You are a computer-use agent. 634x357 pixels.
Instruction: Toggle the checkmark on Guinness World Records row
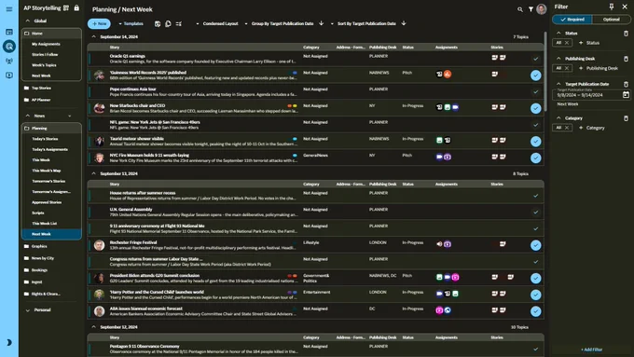coord(535,76)
